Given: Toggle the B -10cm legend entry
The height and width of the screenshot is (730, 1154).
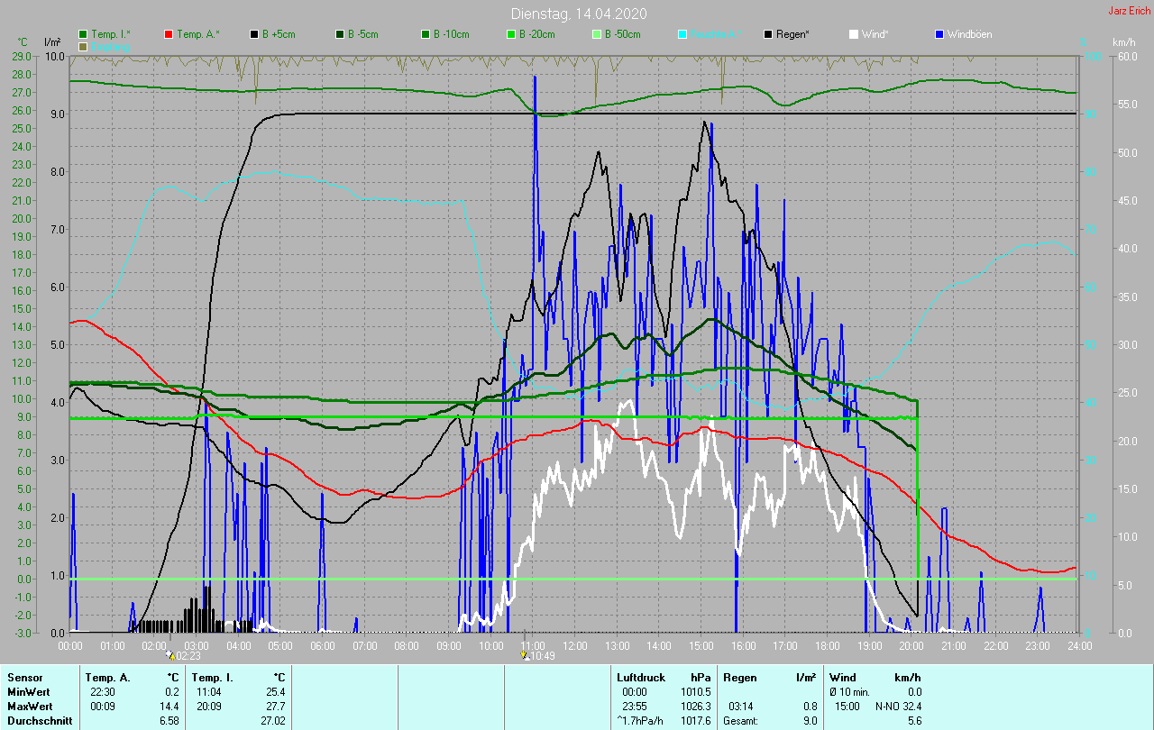Looking at the screenshot, I should [425, 34].
